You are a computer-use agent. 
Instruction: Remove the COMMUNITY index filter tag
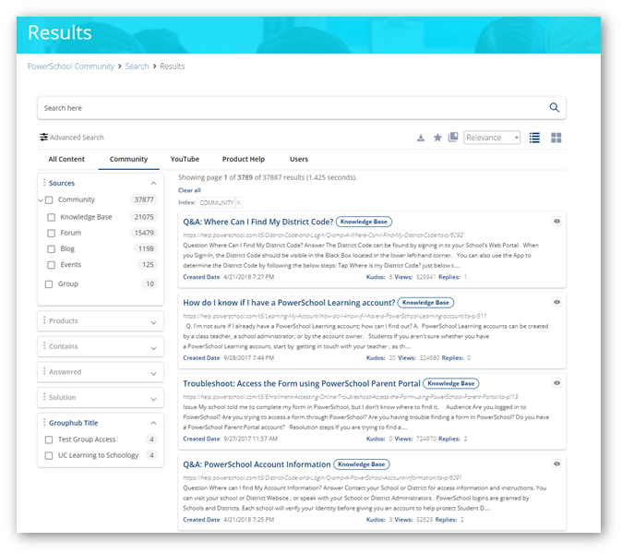[238, 202]
